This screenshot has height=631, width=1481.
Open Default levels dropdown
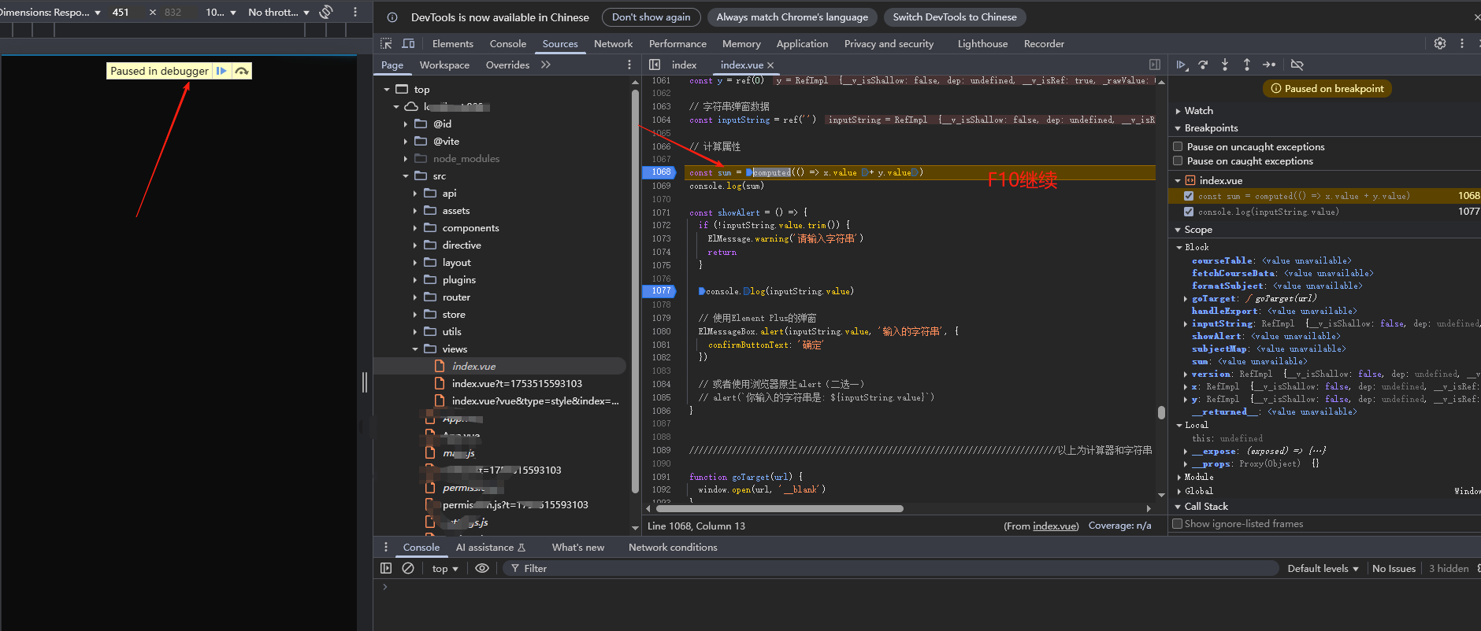[x=1323, y=568]
